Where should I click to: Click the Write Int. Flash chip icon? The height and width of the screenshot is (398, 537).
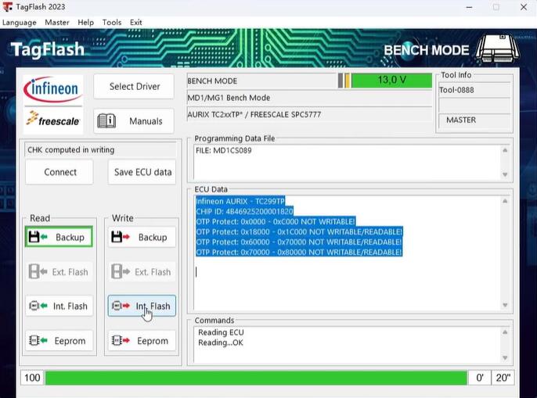(121, 306)
